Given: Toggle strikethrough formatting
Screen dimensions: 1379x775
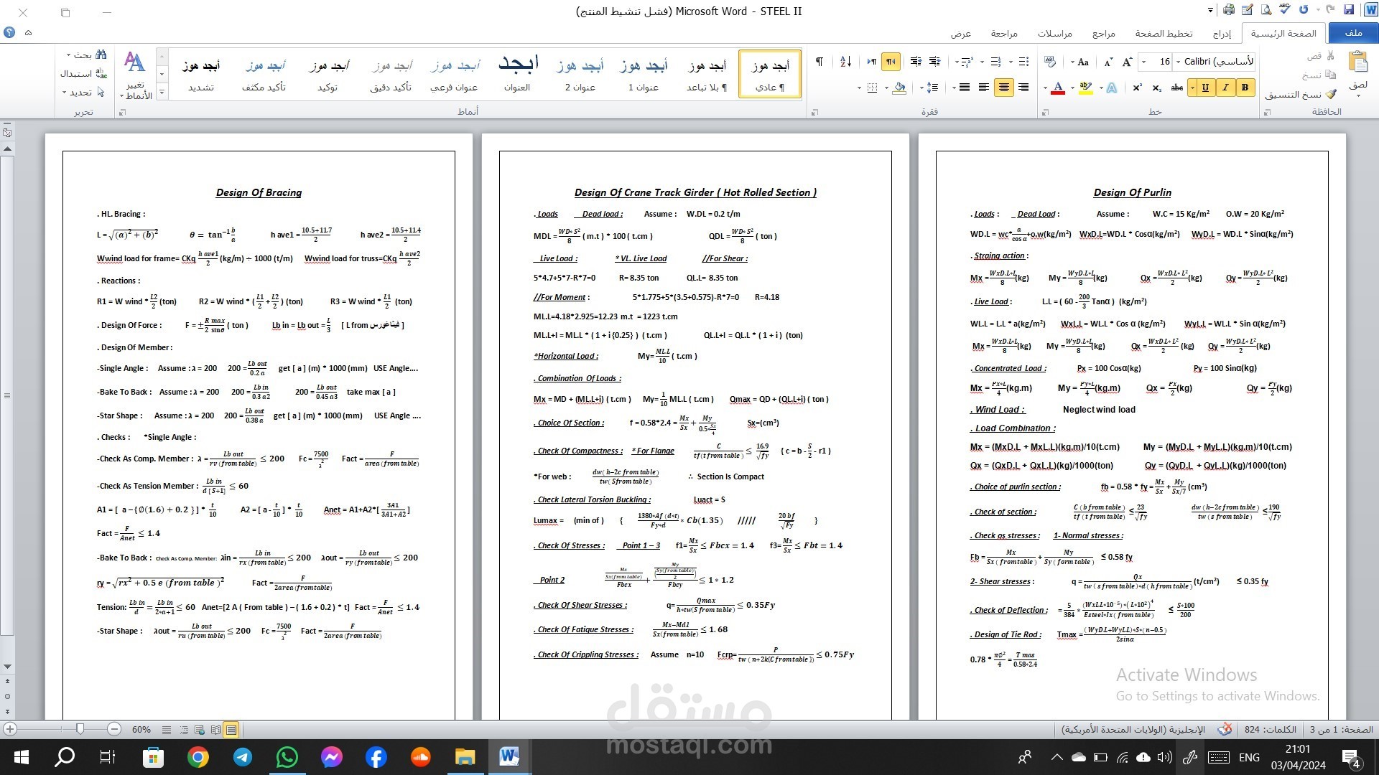Looking at the screenshot, I should tap(1176, 88).
